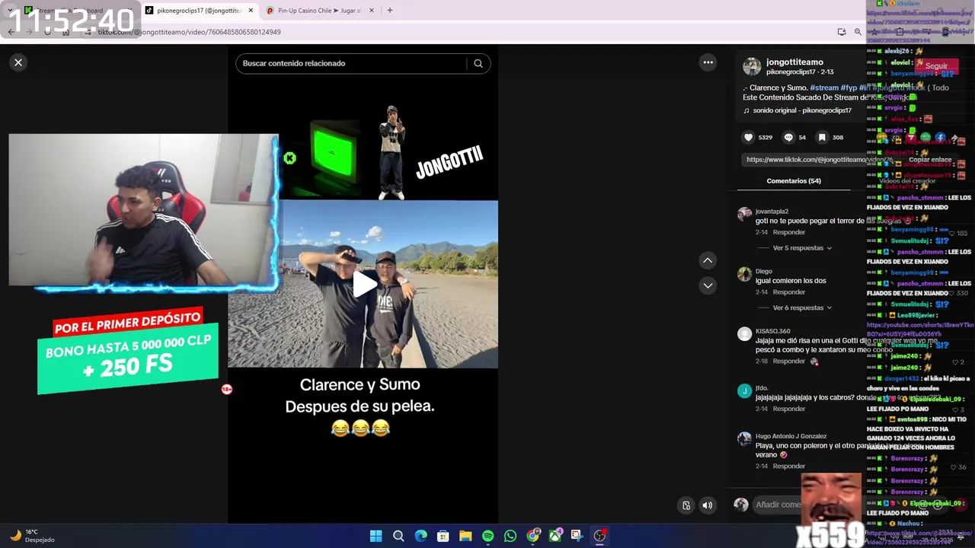Reply to Hugo Antonio J Gonzalez's comment

tap(789, 466)
